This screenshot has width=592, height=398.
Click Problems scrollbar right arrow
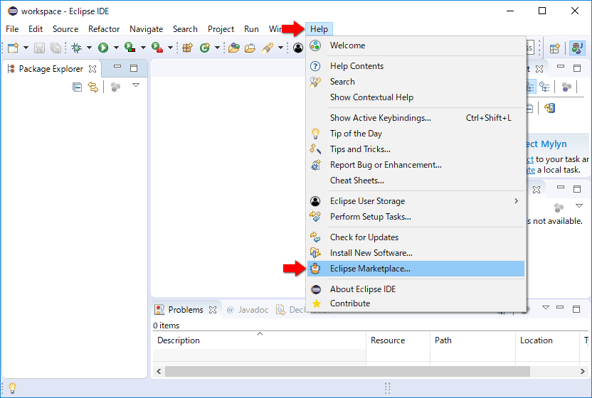pyautogui.click(x=583, y=371)
